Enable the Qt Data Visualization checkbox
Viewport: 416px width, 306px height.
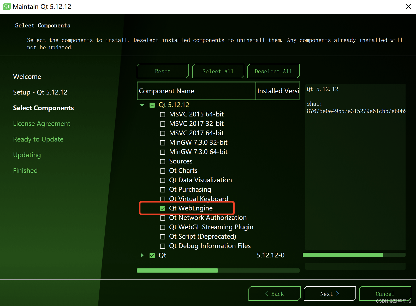click(163, 180)
